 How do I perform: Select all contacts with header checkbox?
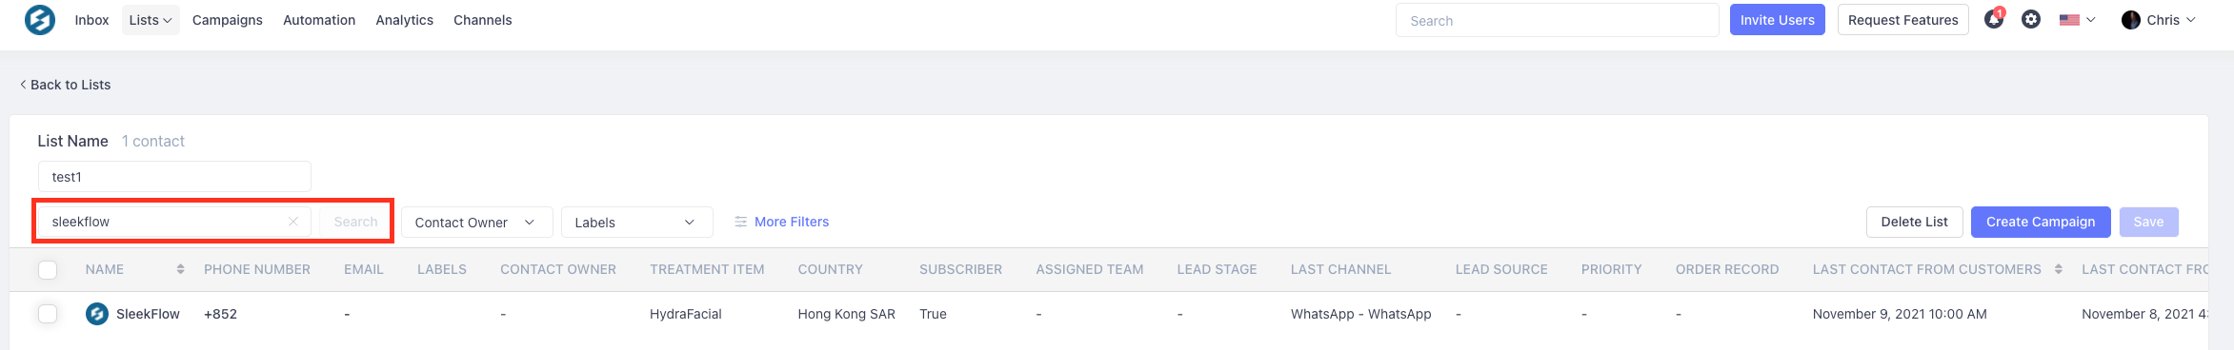point(48,270)
